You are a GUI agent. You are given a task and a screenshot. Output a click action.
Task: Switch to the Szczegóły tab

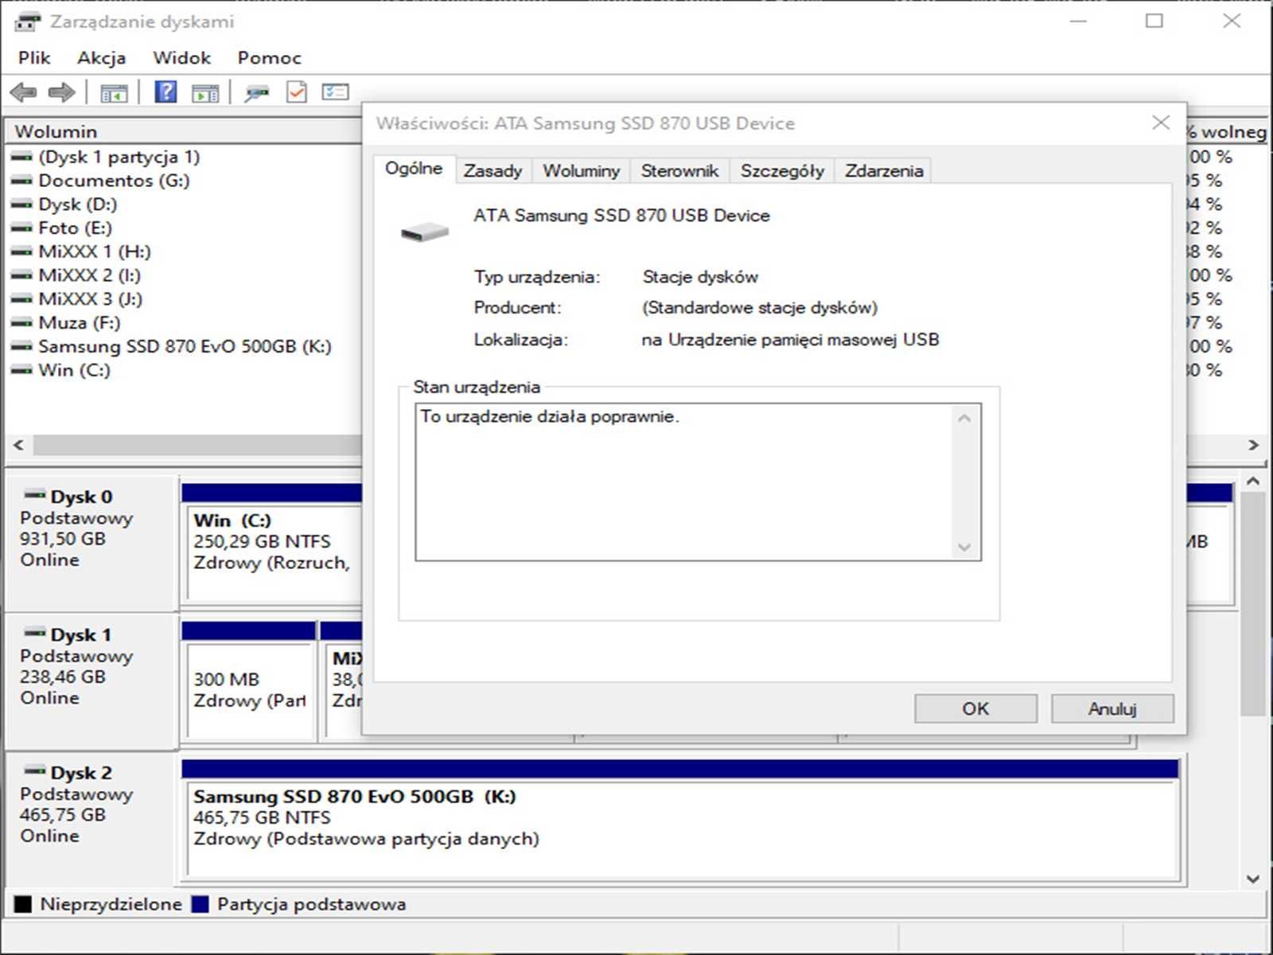(782, 170)
